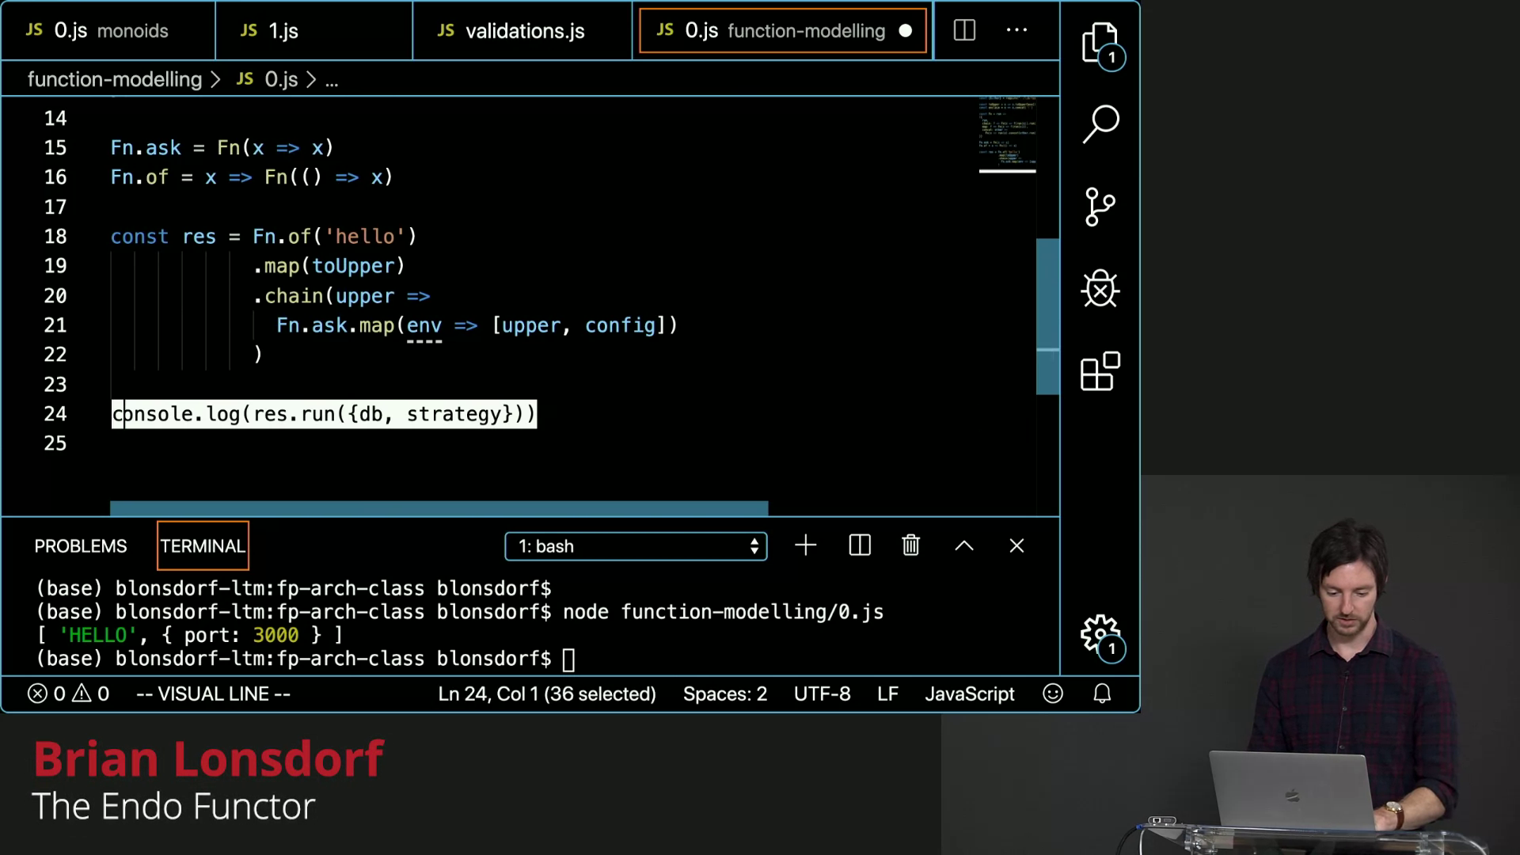The width and height of the screenshot is (1520, 855).
Task: Click terminal command 'node function-modelling/0.js'
Action: (x=723, y=612)
